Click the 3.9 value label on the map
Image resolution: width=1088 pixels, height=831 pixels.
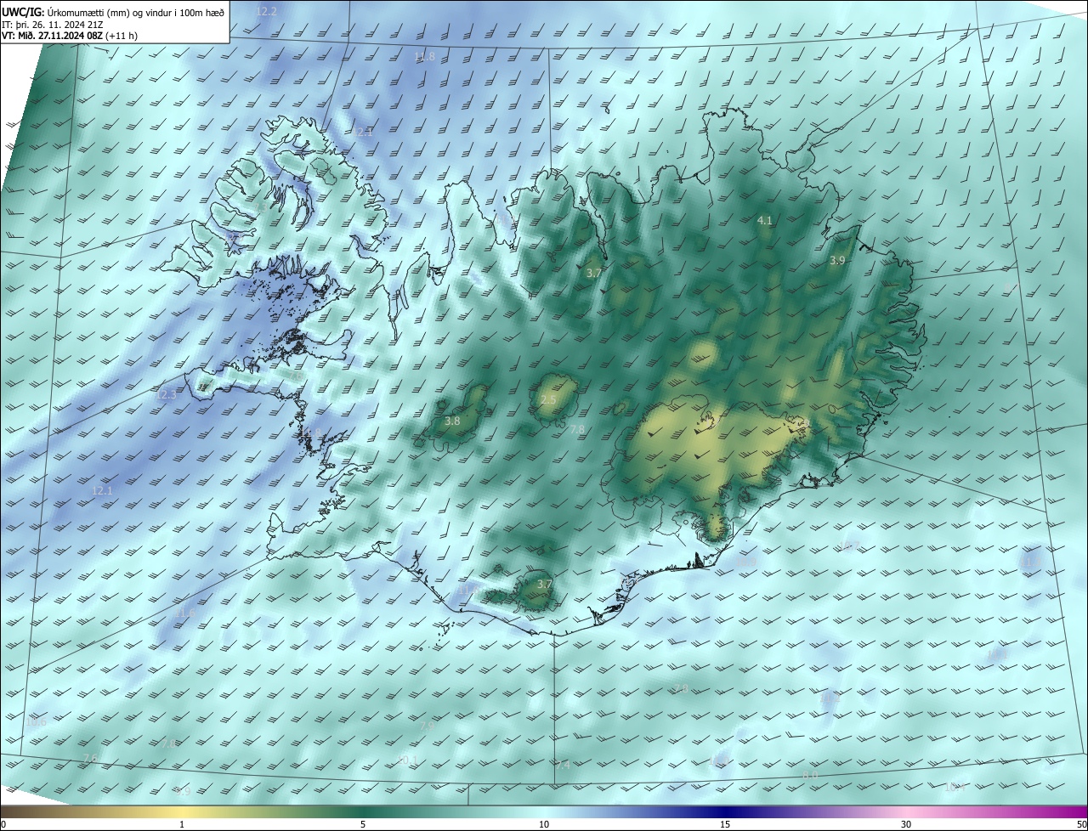coord(837,261)
